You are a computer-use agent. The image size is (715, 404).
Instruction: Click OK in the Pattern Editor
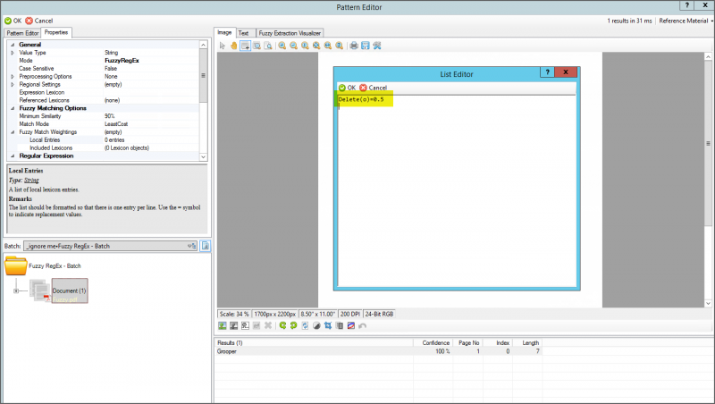[13, 21]
